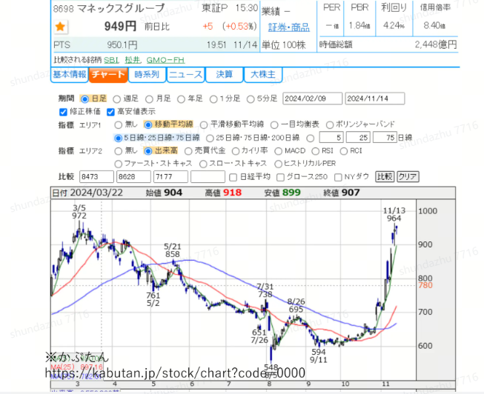484x394 pixels.
Task: Open the ニュース tab
Action: point(186,75)
